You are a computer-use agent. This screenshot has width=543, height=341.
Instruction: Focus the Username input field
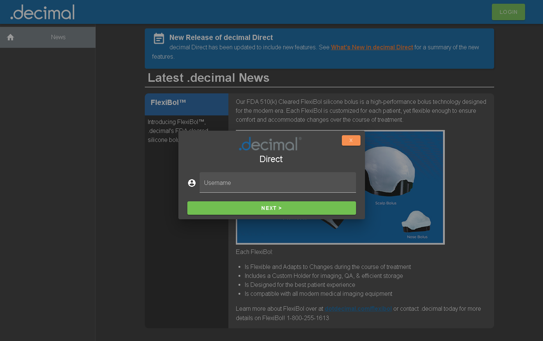click(x=278, y=183)
